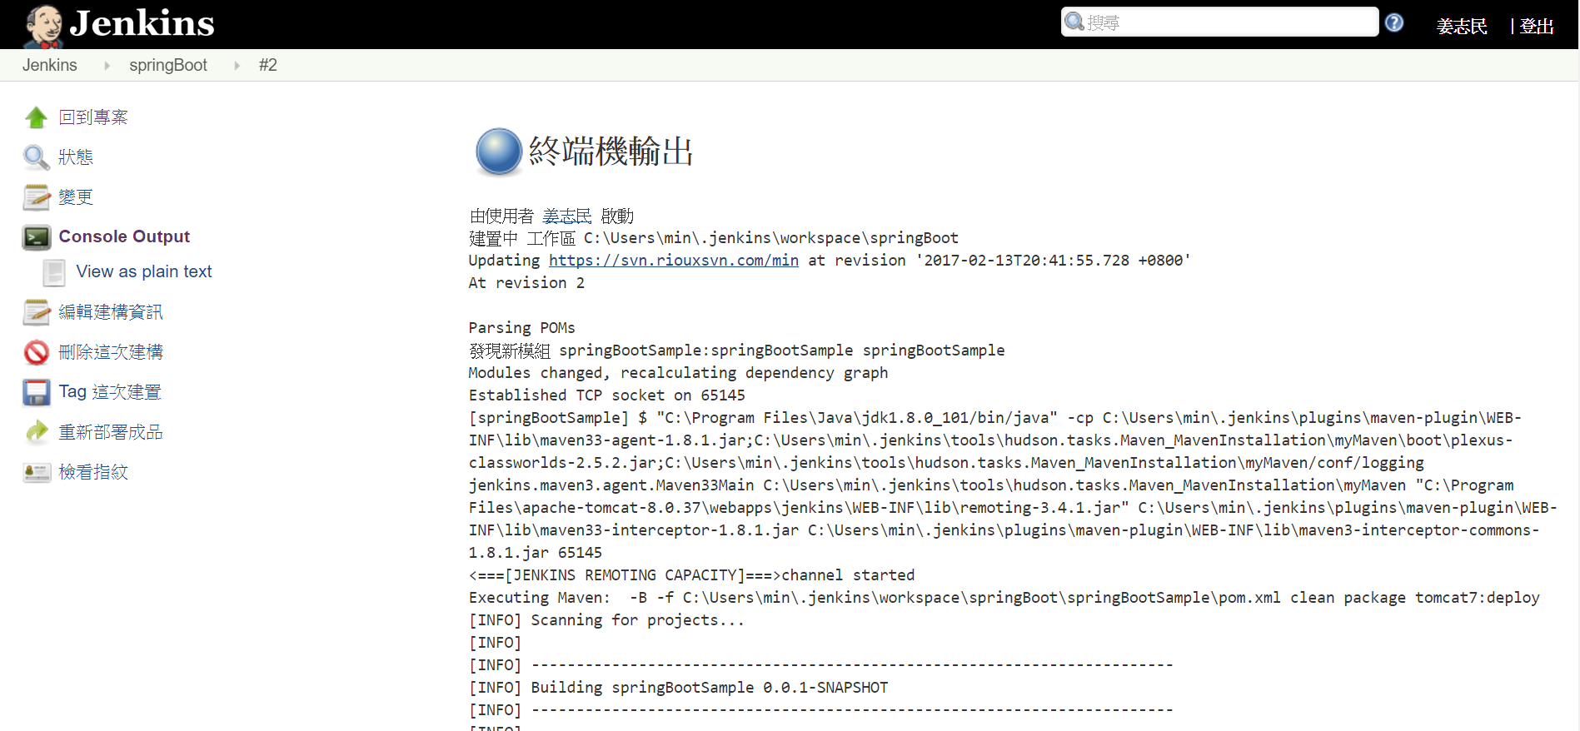Open View as plain text
This screenshot has width=1580, height=731.
point(144,271)
